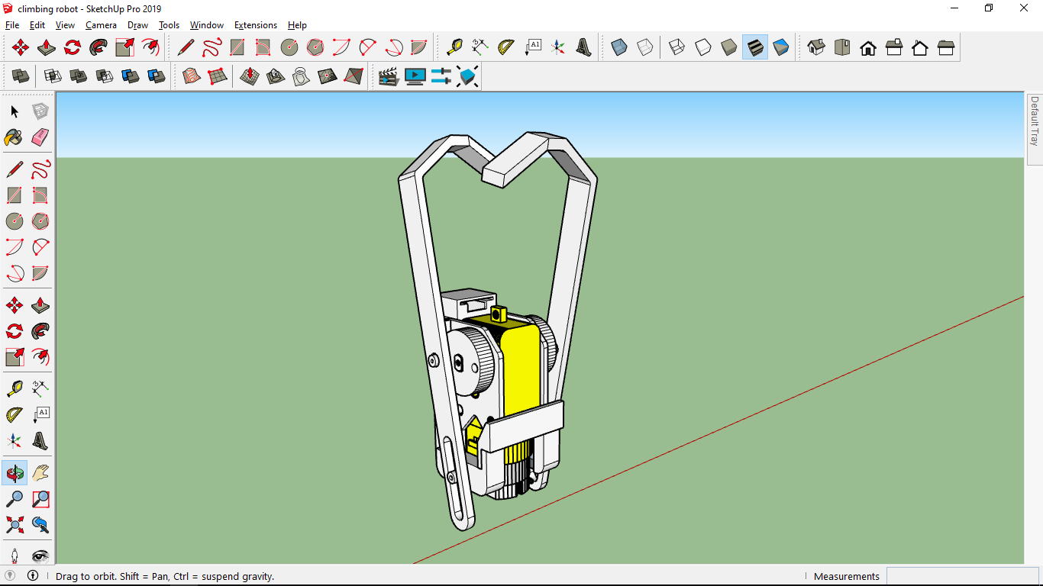Open the Extensions menu
This screenshot has height=586, width=1043.
[256, 25]
